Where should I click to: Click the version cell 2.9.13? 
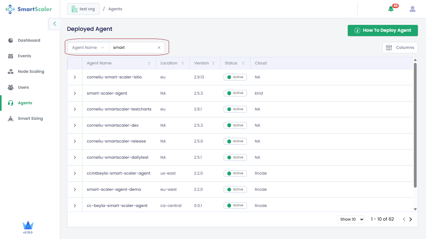(199, 77)
